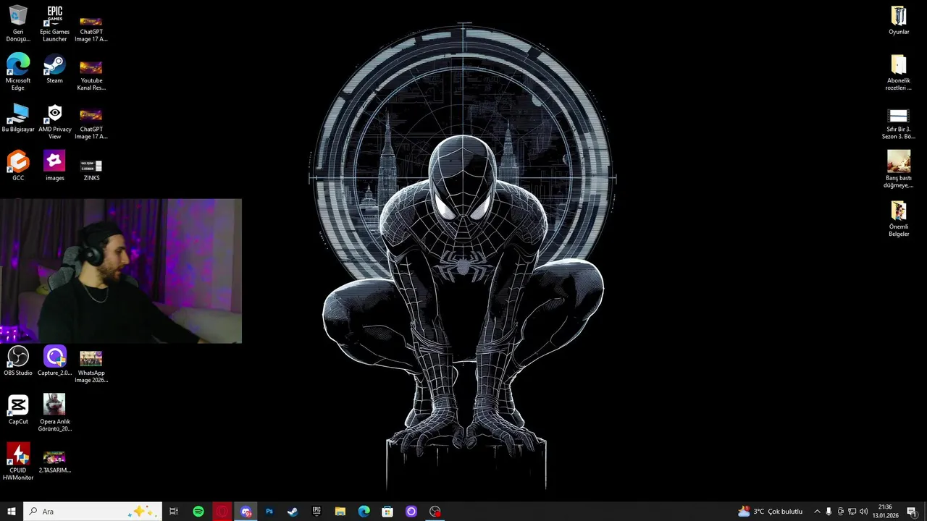This screenshot has height=521, width=927.
Task: Open the Windows Start menu
Action: pyautogui.click(x=12, y=512)
